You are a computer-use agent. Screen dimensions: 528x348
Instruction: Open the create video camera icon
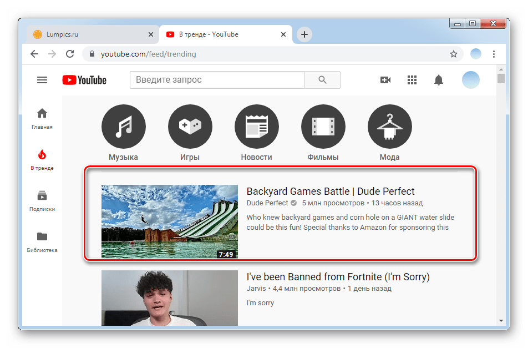(x=385, y=80)
